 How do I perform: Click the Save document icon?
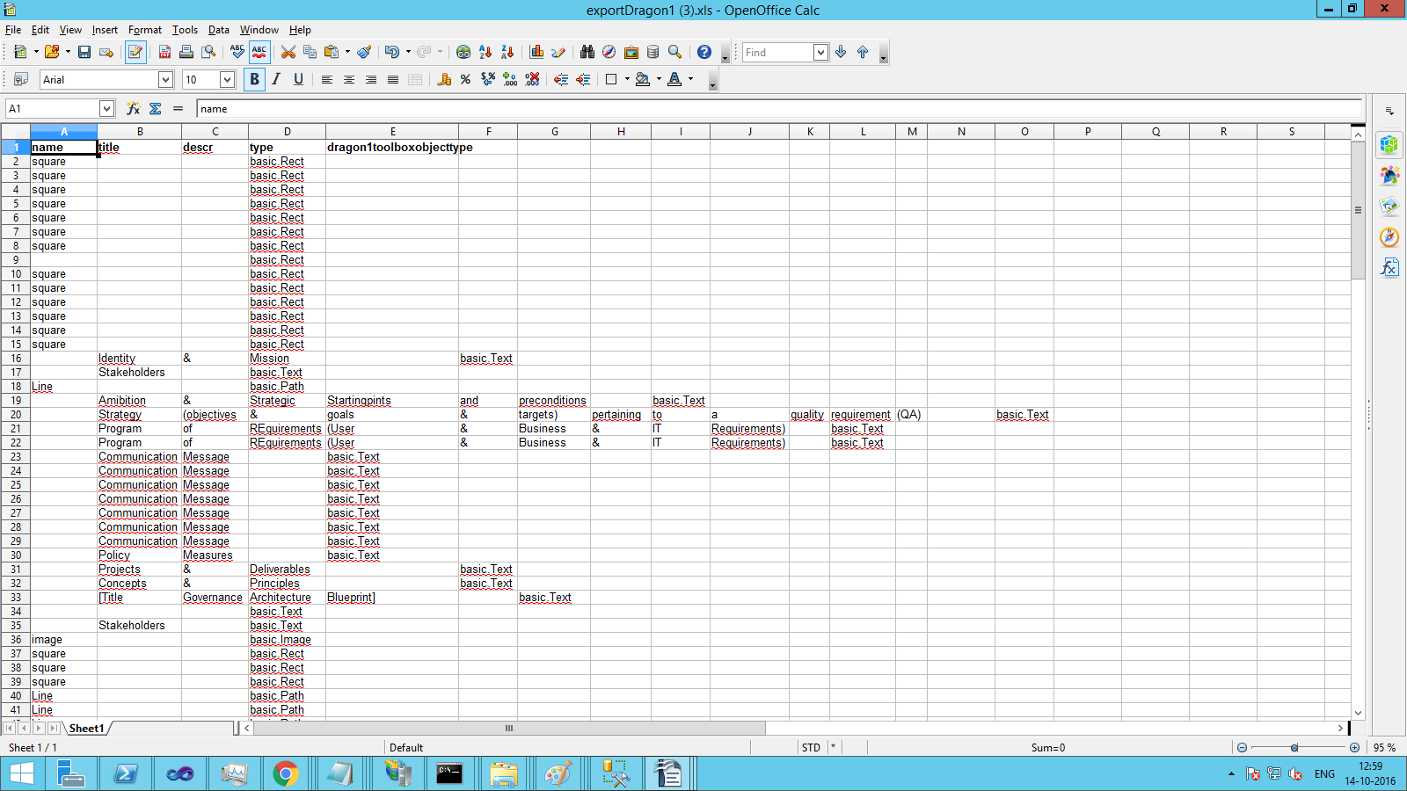coord(84,53)
